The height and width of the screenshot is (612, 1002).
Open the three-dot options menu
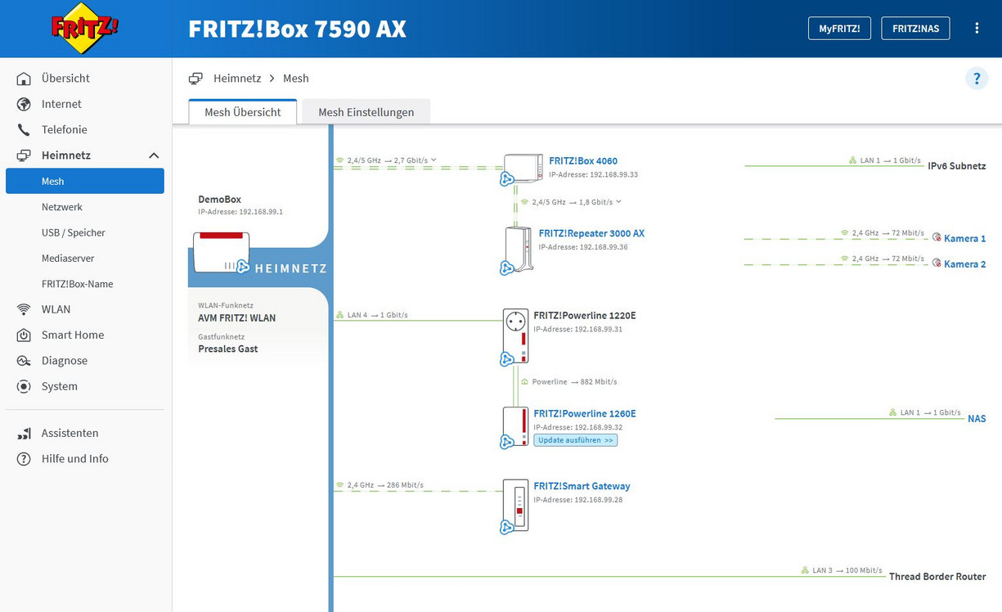(x=977, y=28)
